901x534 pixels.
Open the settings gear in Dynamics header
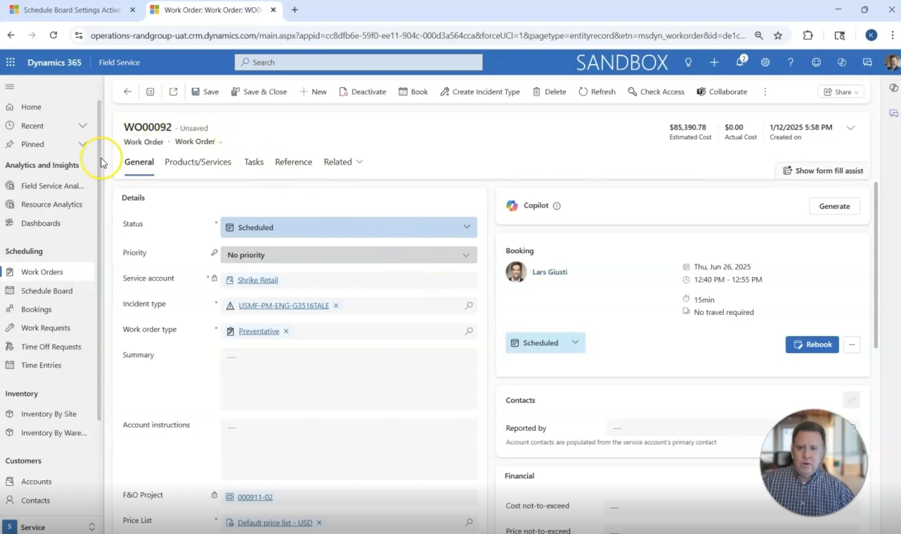765,62
